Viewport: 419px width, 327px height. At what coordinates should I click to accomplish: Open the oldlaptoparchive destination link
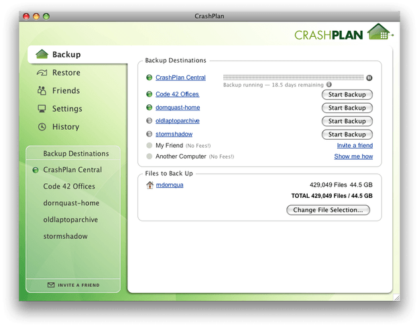click(178, 121)
